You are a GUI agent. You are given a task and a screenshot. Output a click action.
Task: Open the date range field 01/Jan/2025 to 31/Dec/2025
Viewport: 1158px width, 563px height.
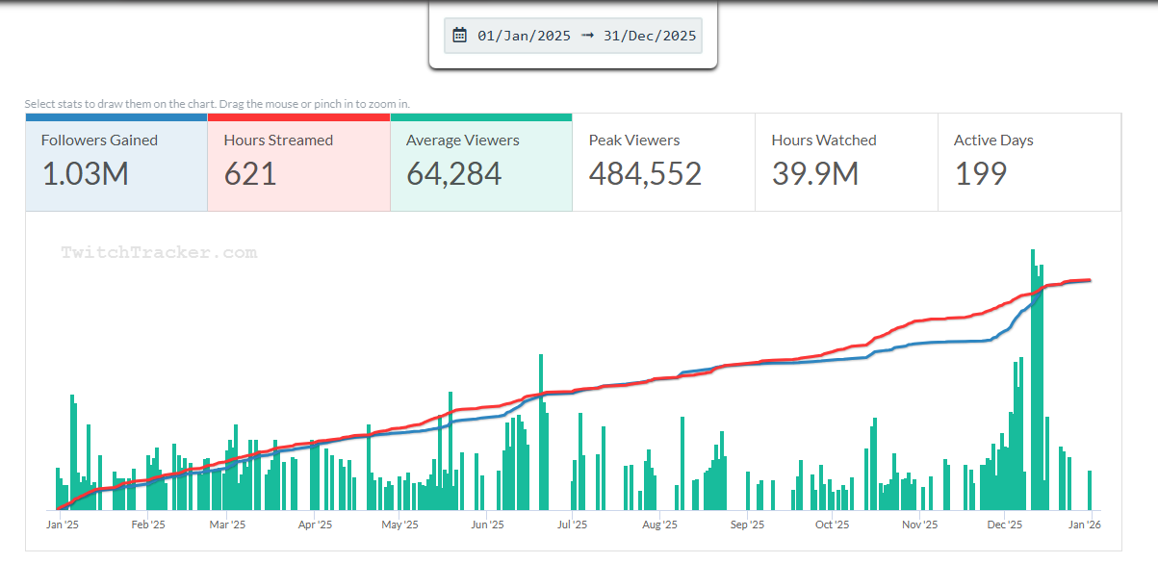(573, 36)
